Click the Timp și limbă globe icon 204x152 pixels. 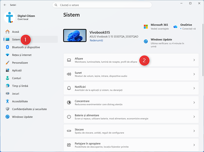coord(8,86)
